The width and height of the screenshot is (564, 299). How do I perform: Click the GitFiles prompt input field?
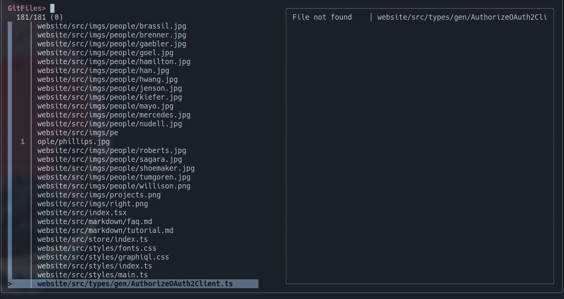pos(53,8)
